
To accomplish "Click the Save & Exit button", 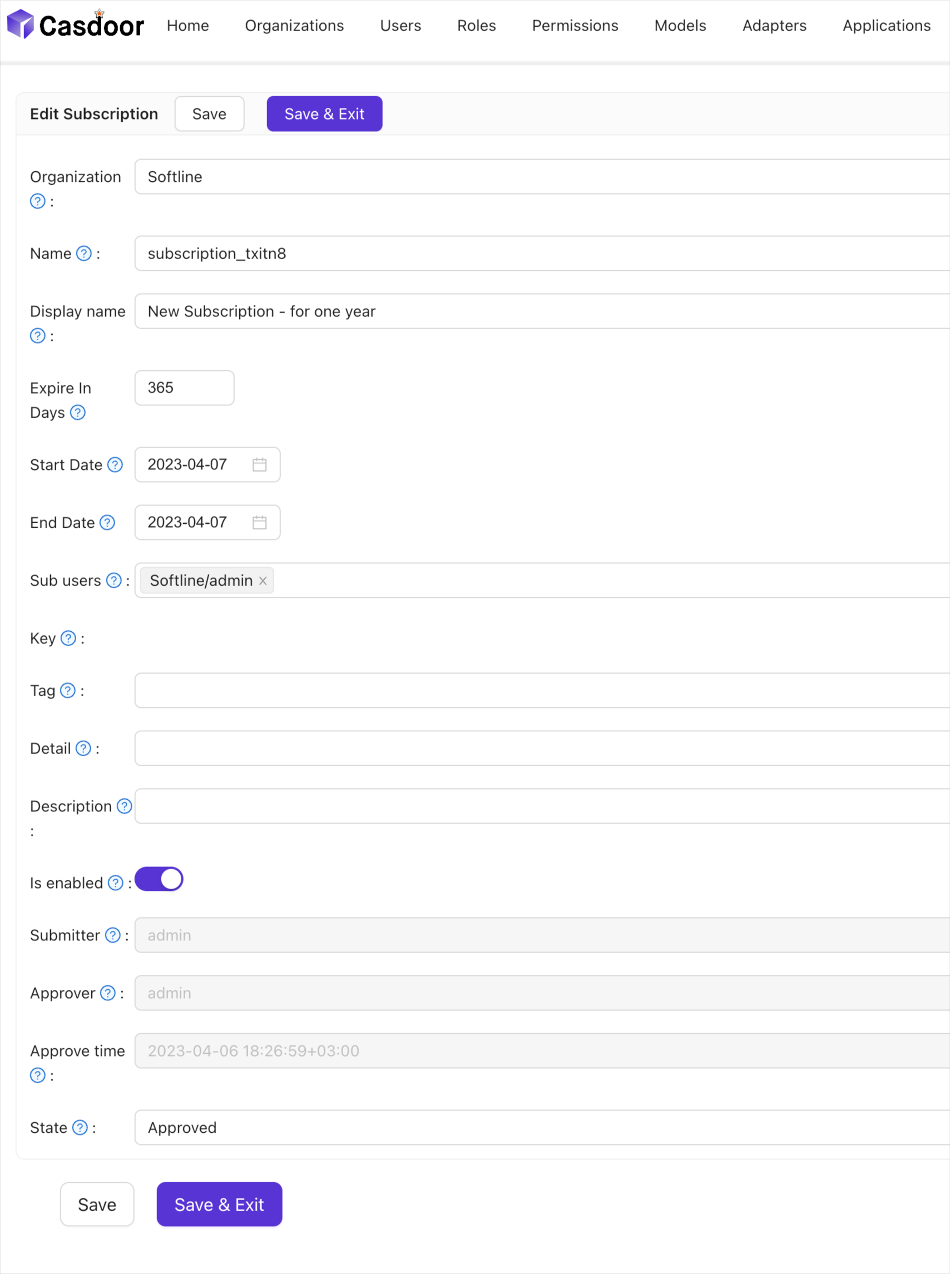I will click(324, 113).
